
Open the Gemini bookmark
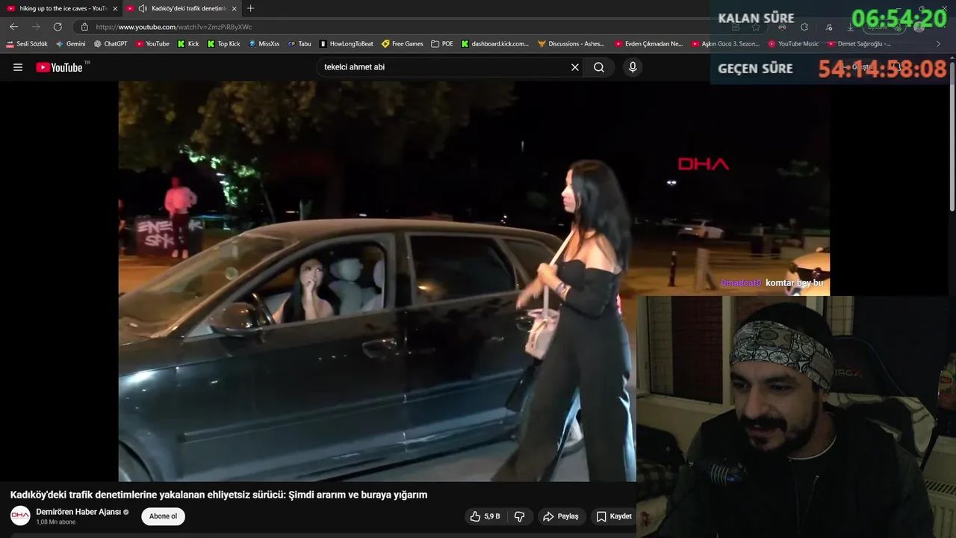(x=70, y=44)
